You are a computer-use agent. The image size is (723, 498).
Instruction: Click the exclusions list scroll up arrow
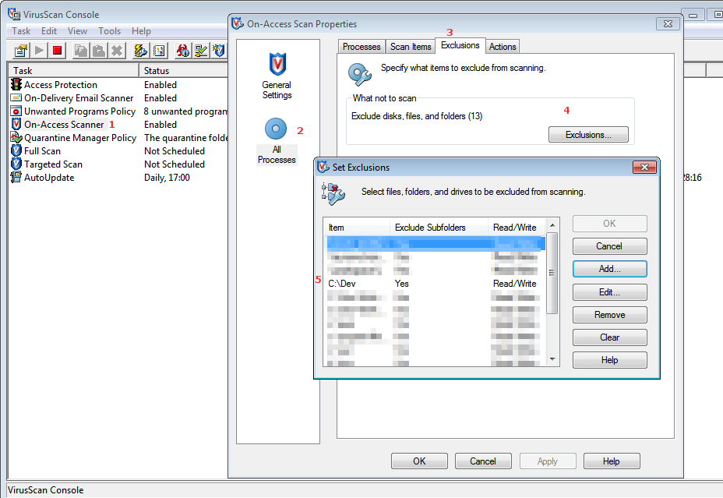pos(552,225)
